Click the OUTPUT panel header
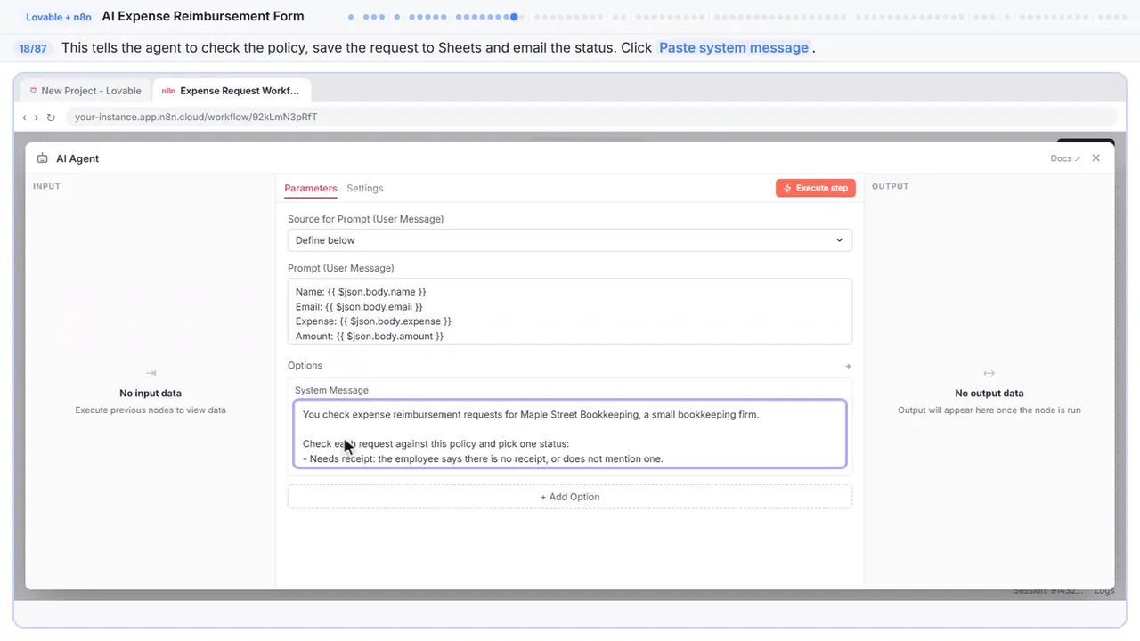This screenshot has width=1140, height=641. coord(890,186)
